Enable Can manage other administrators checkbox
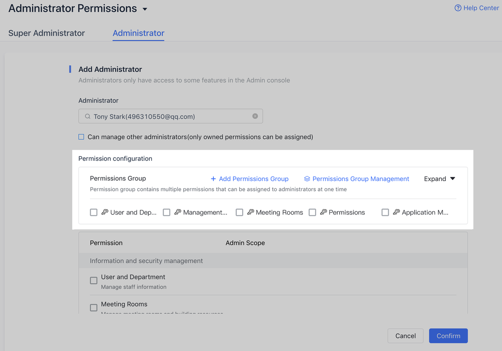Image resolution: width=502 pixels, height=351 pixels. 81,137
